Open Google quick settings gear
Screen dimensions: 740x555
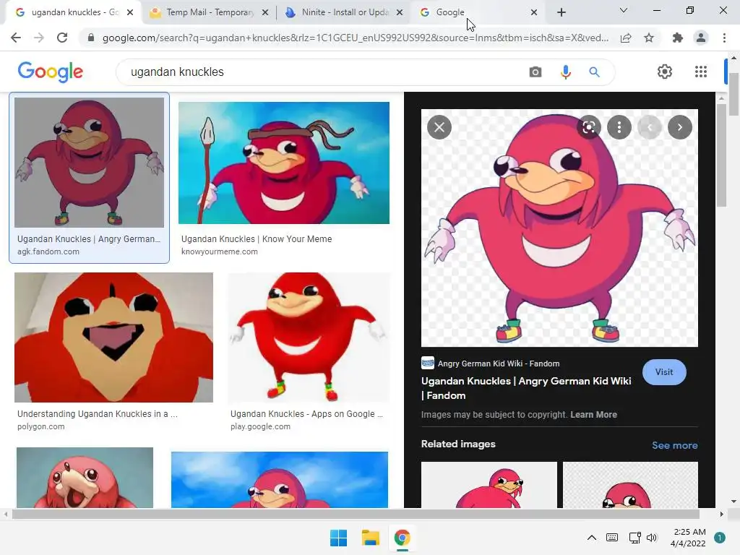click(665, 72)
